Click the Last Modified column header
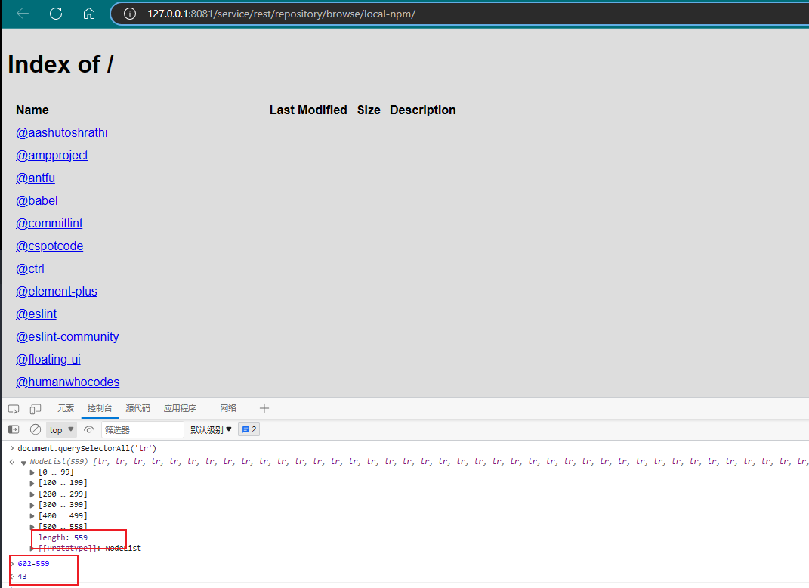 click(x=308, y=110)
